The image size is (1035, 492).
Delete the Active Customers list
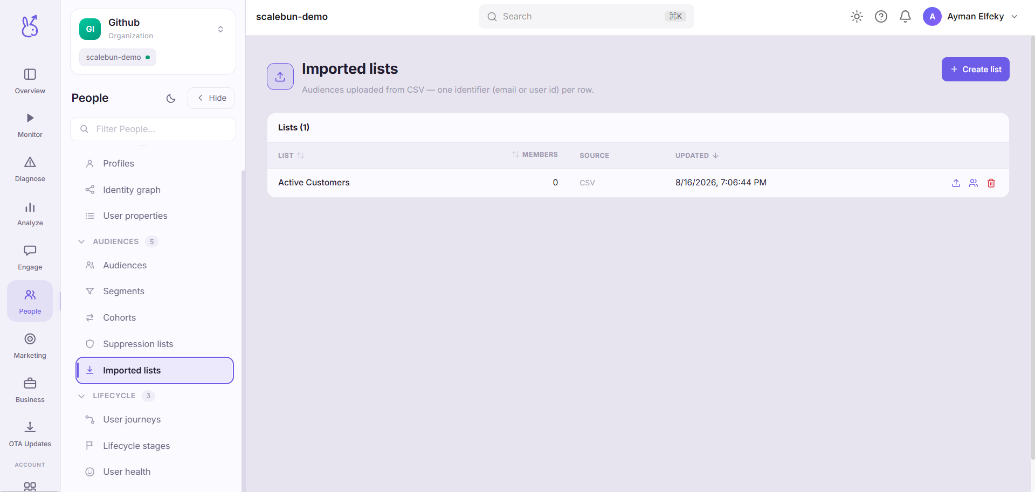[x=991, y=183]
